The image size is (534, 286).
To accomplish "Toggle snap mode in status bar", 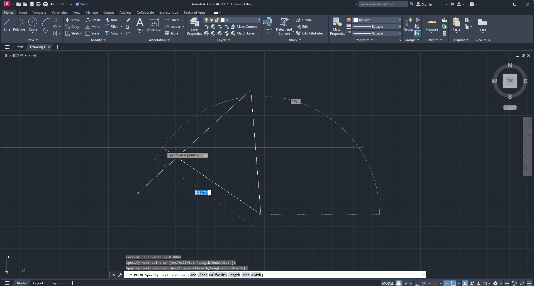I will [x=405, y=283].
